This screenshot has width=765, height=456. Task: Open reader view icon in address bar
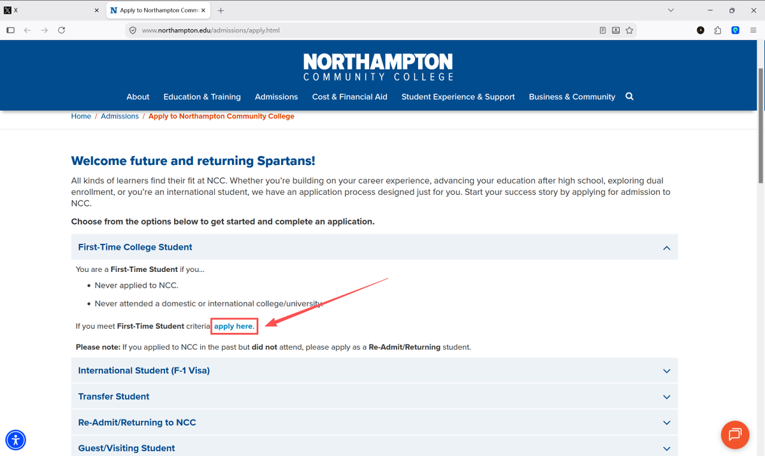pos(602,30)
